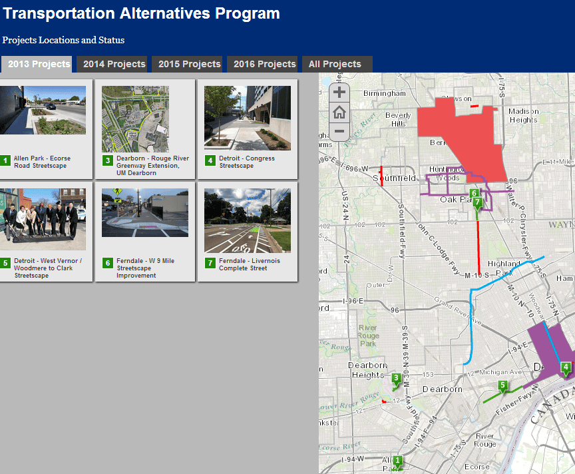Select the 2013 Projects tab
This screenshot has height=474, width=575.
39,64
